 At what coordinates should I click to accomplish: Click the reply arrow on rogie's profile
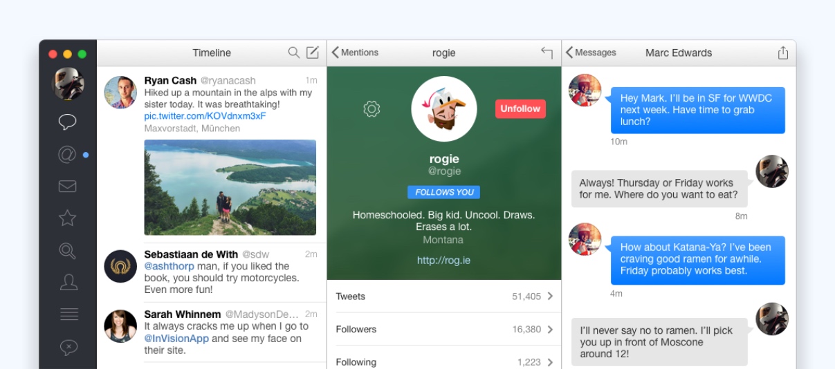[x=547, y=53]
